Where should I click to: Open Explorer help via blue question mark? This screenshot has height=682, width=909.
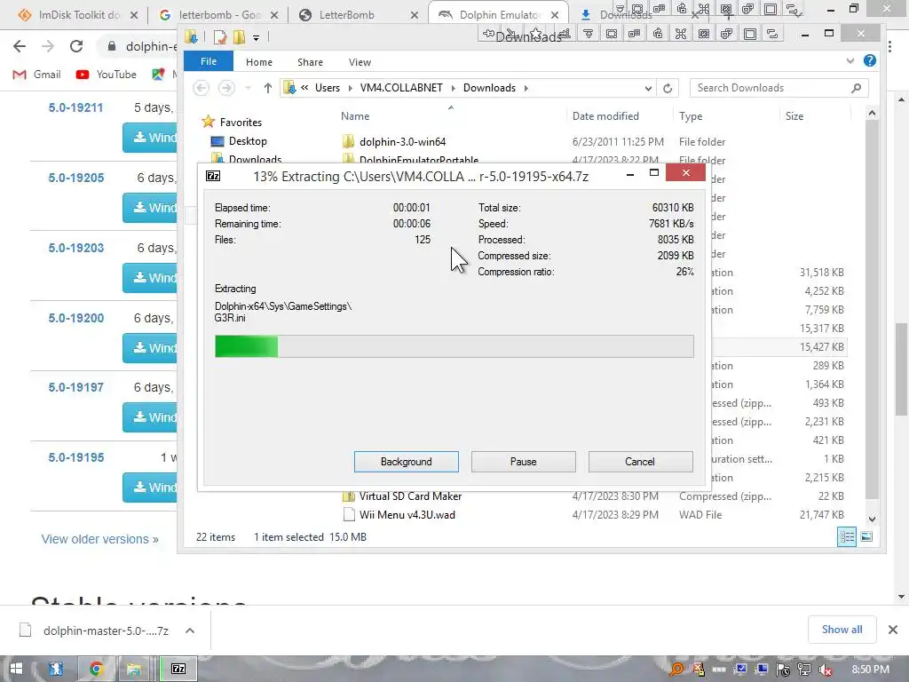(x=870, y=61)
